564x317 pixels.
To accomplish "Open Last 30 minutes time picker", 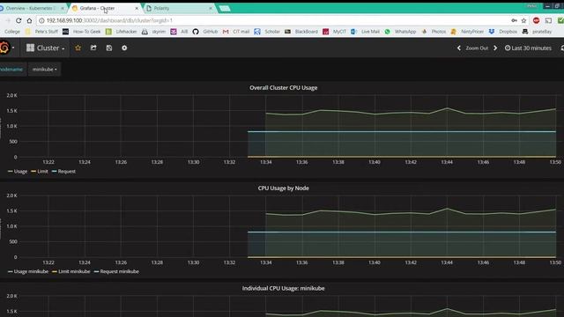I will point(528,48).
